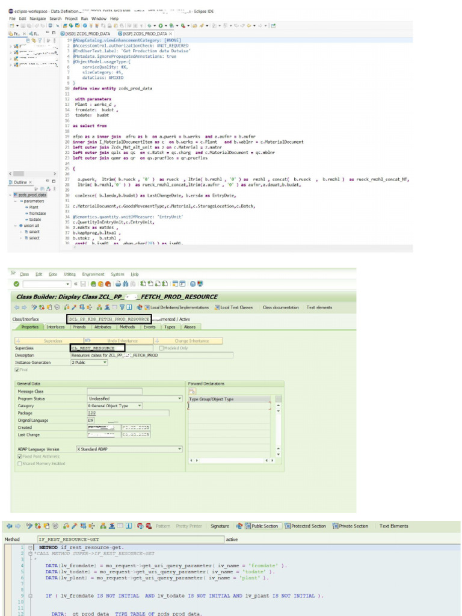This screenshot has width=462, height=616.
Task: Open the Category dropdown
Action: point(140,405)
